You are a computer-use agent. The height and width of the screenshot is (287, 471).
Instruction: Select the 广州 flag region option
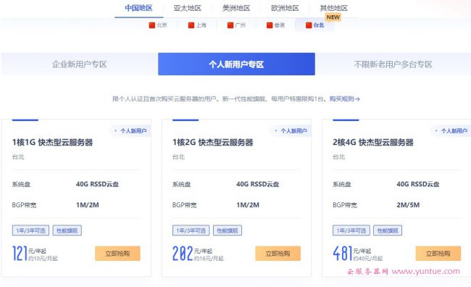[236, 25]
